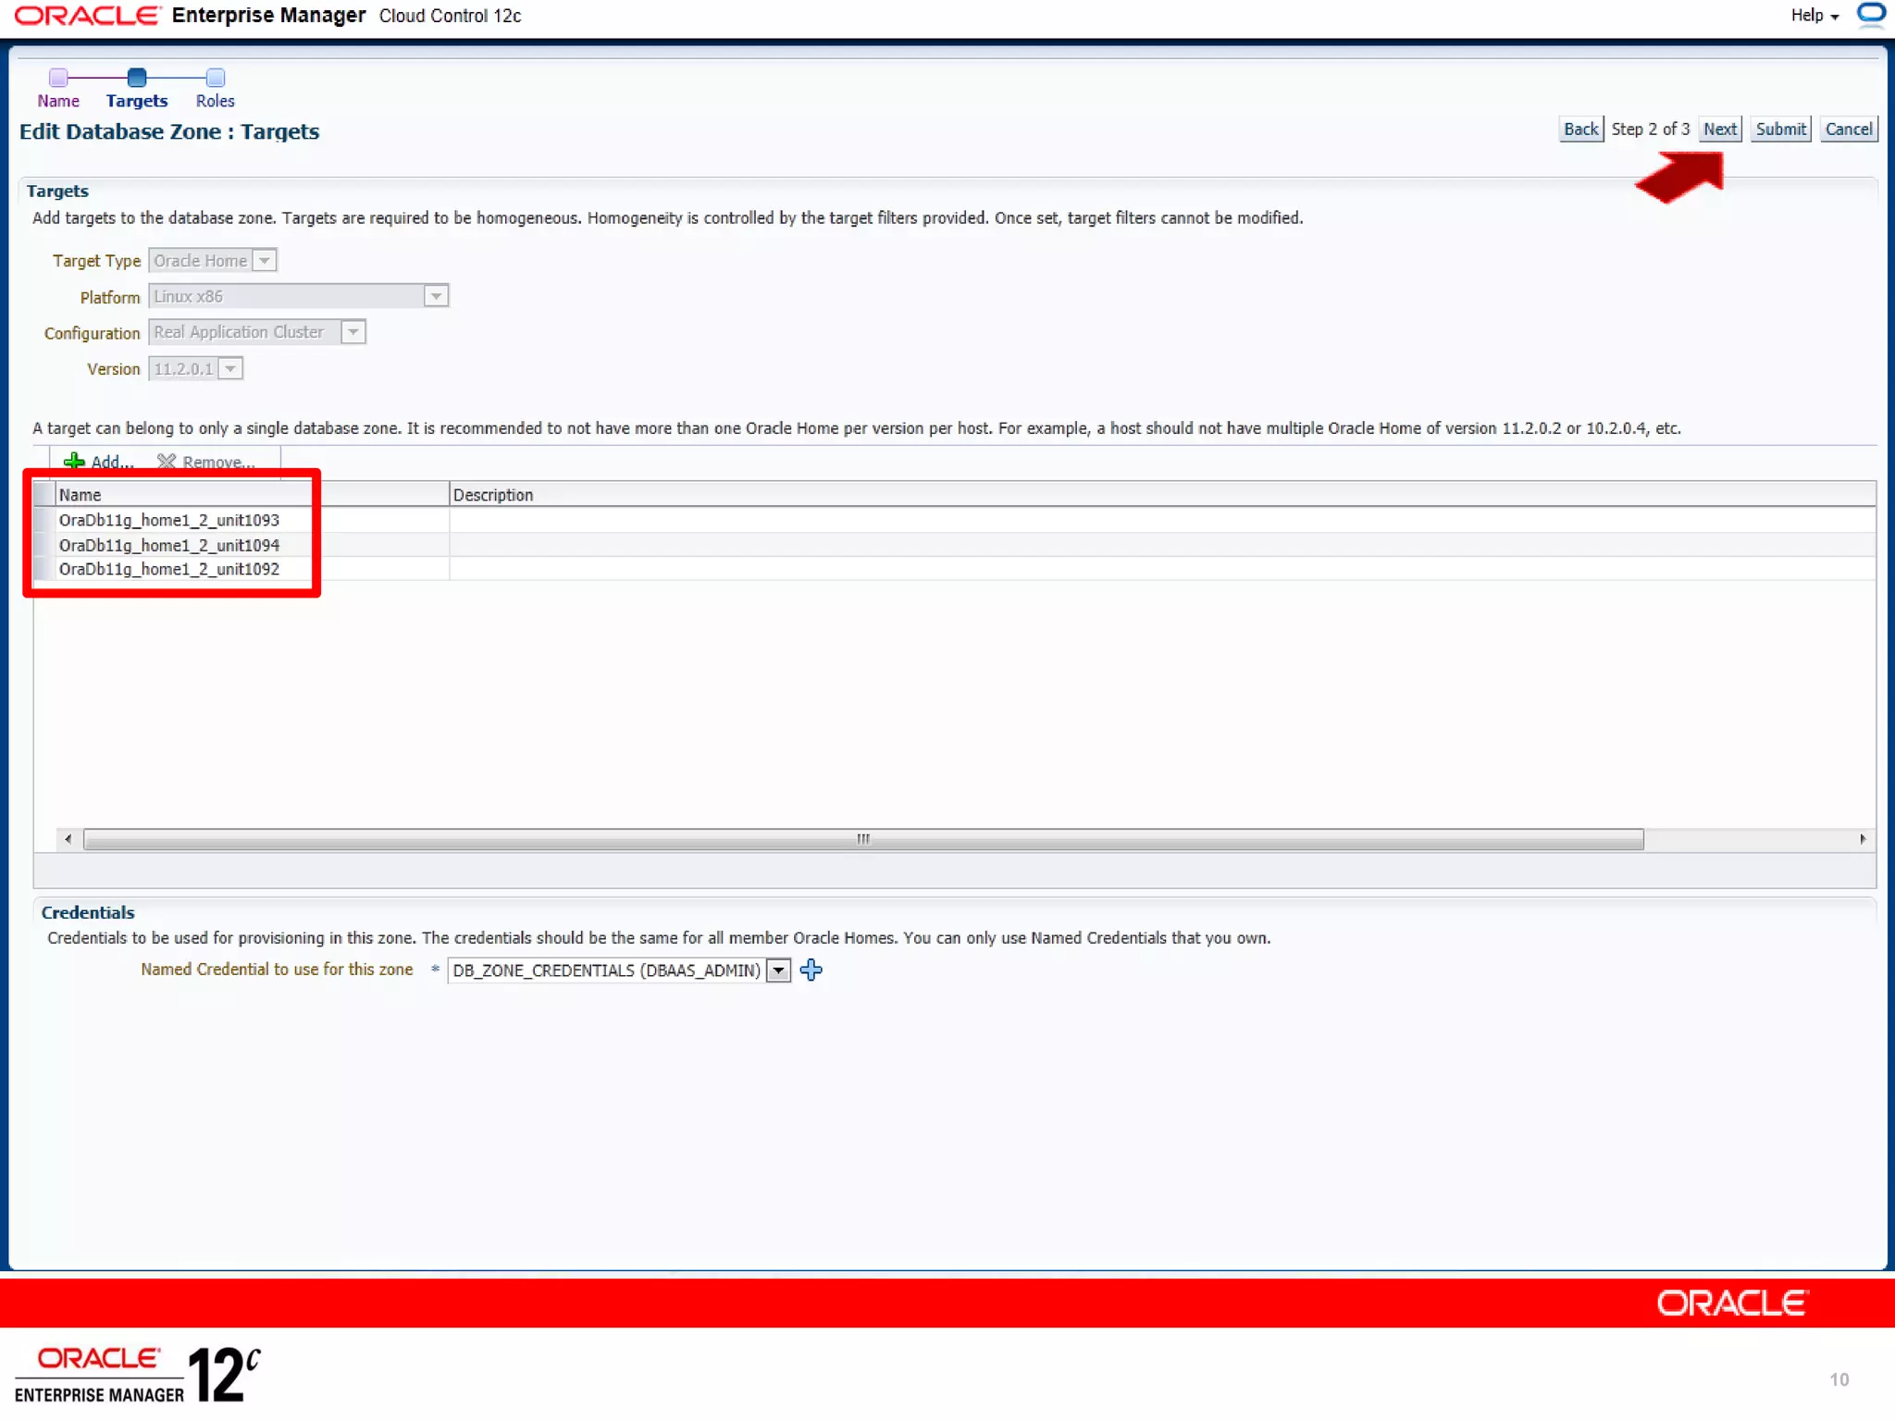
Task: Click the right scroll arrow on the horizontal scrollbar
Action: point(1862,839)
